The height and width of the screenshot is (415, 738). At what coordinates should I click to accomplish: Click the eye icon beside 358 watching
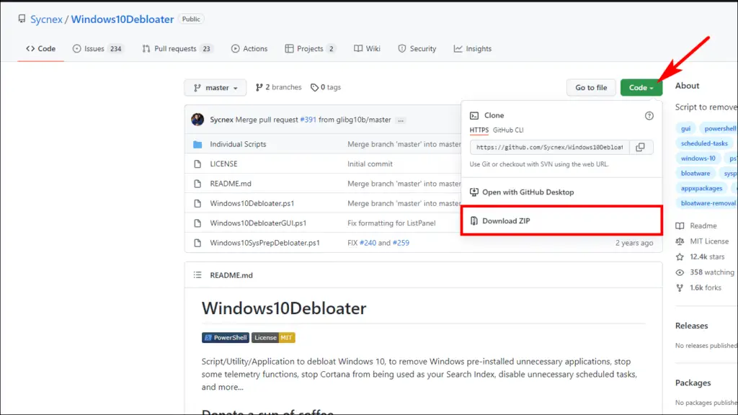[680, 272]
